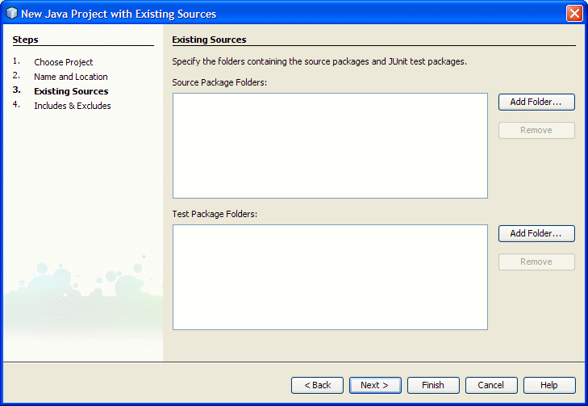Add Folder to Test Package Folders
588x406 pixels.
pyautogui.click(x=536, y=233)
